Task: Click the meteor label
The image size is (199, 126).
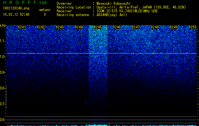Action: pos(45,10)
